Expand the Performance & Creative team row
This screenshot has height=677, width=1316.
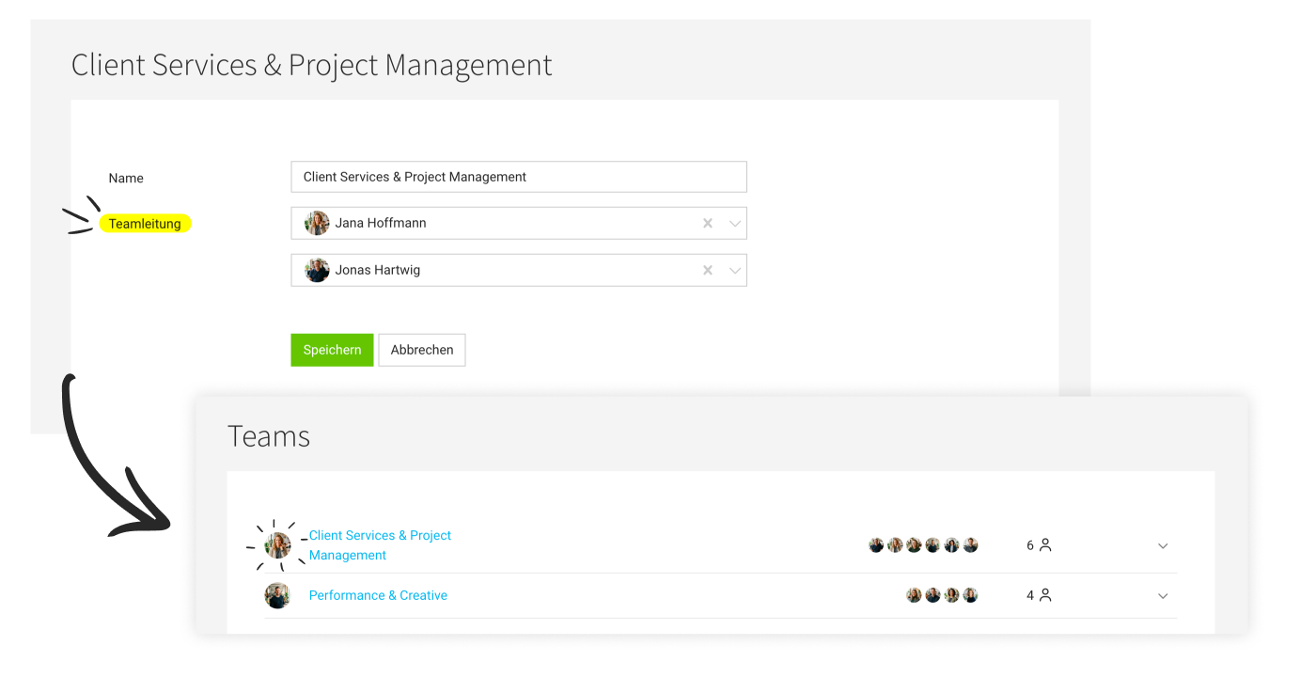tap(1163, 595)
